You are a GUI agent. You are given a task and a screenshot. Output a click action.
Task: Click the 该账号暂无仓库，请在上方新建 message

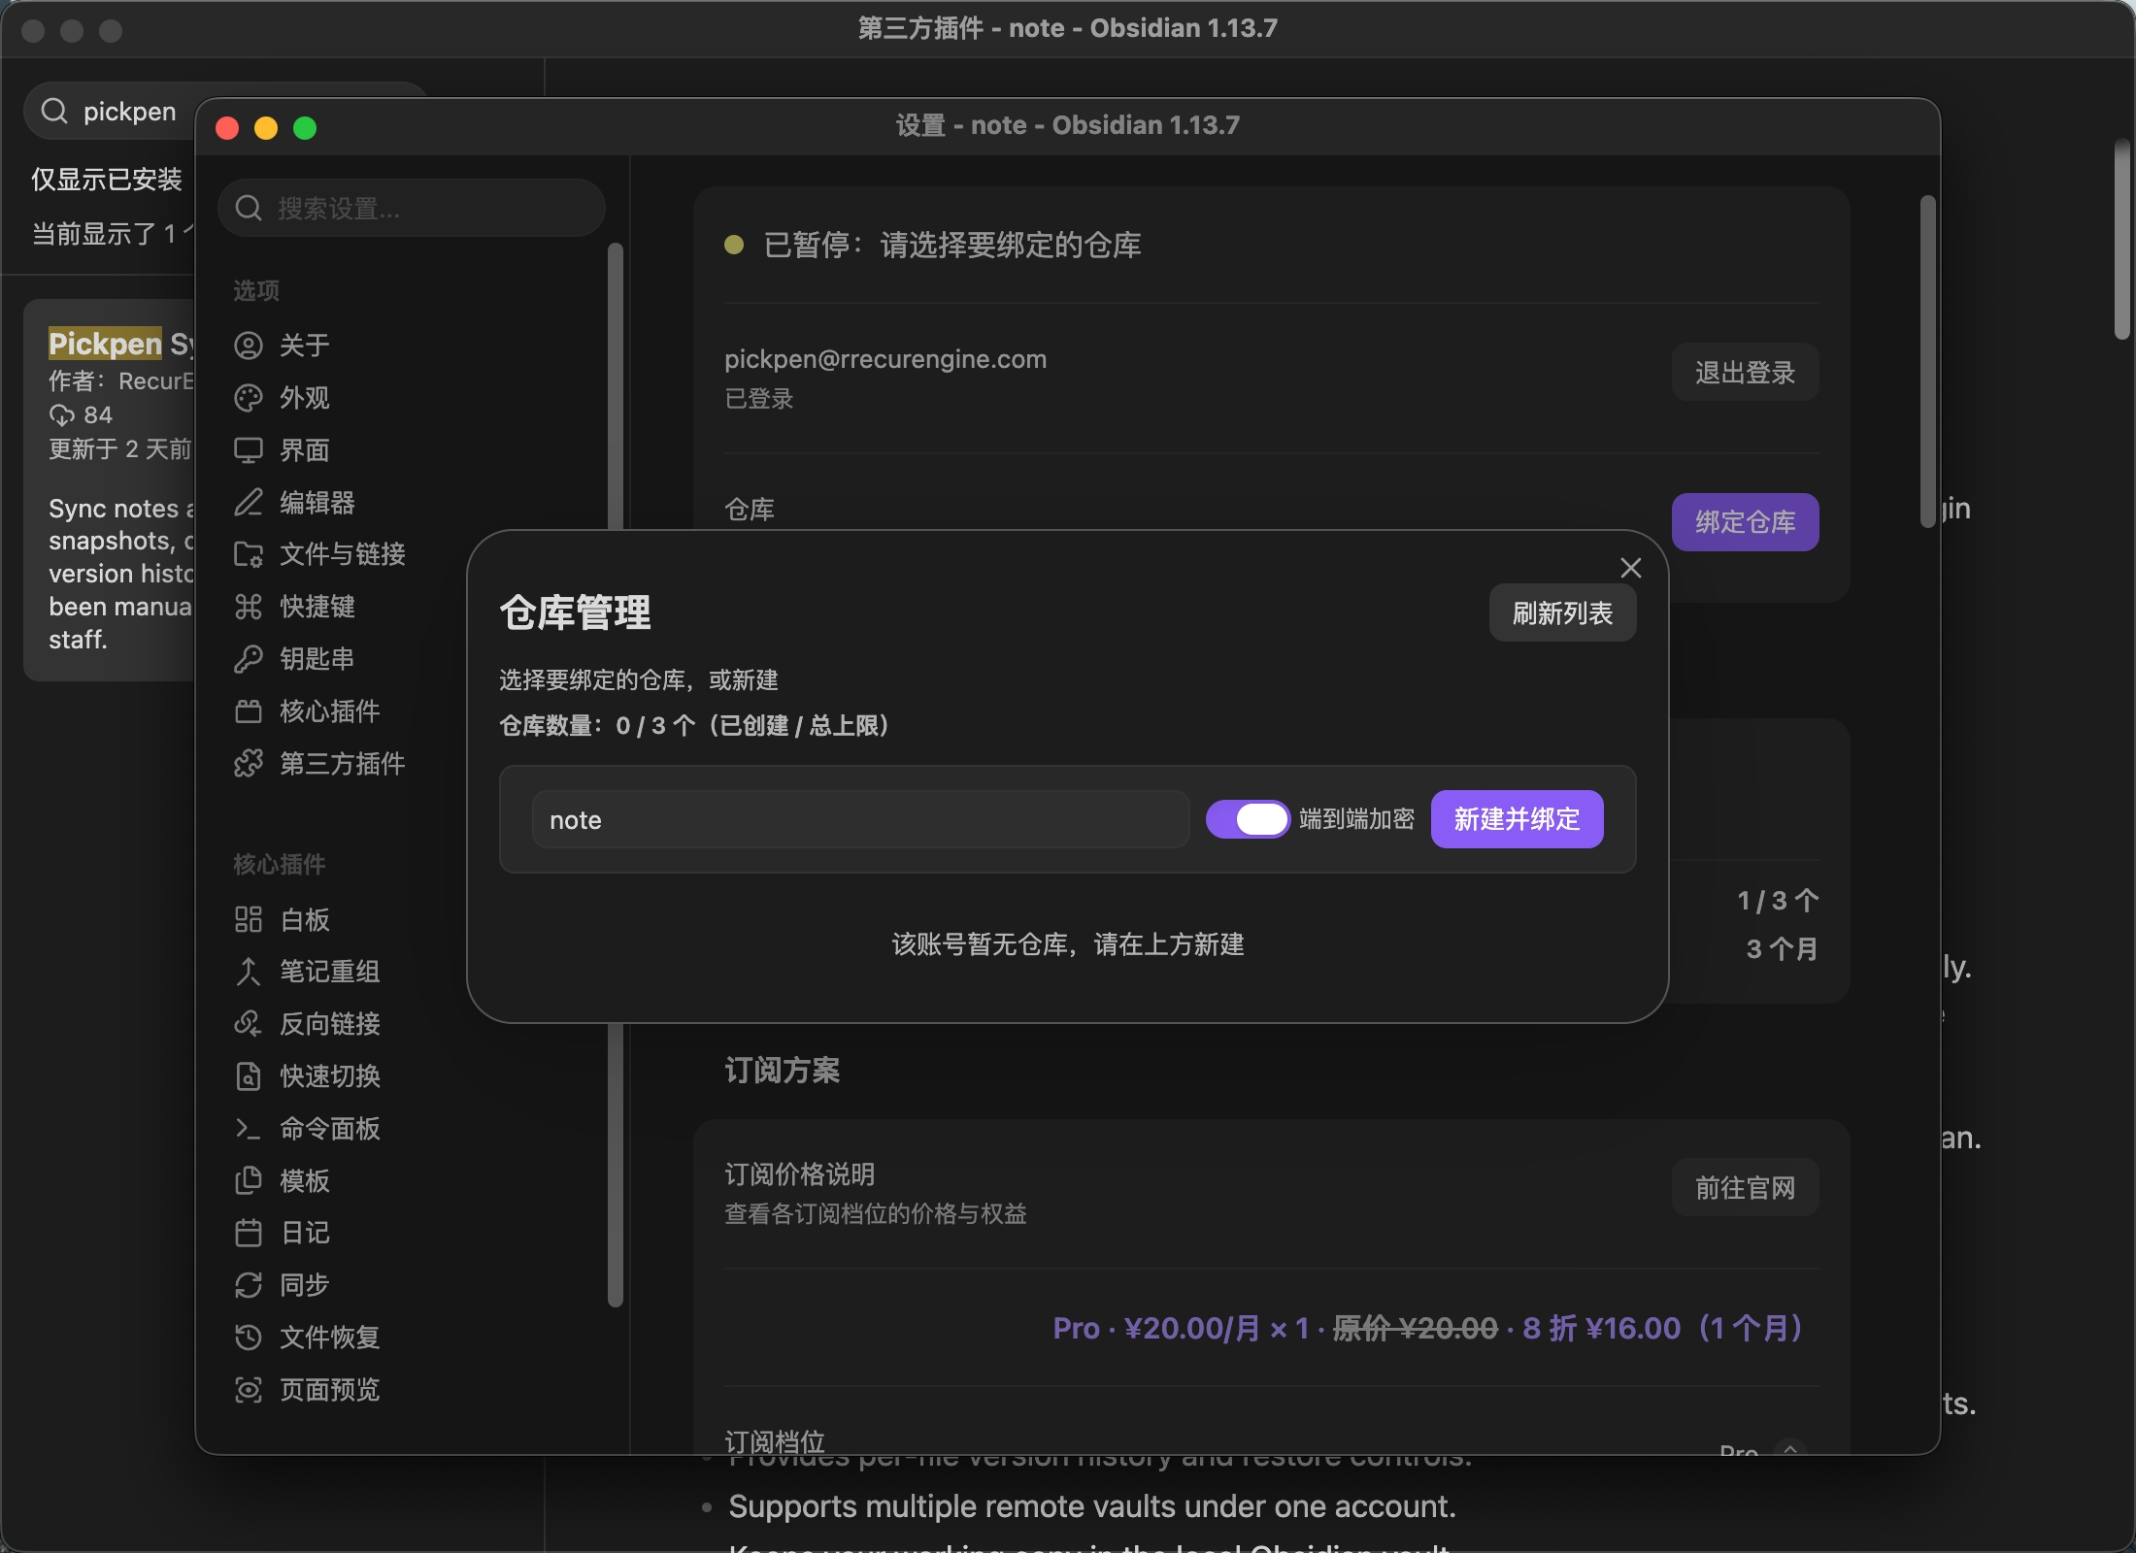click(1067, 943)
